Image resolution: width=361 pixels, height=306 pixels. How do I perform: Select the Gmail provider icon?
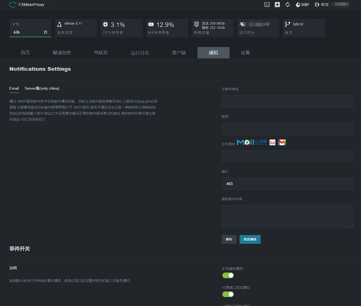click(282, 142)
